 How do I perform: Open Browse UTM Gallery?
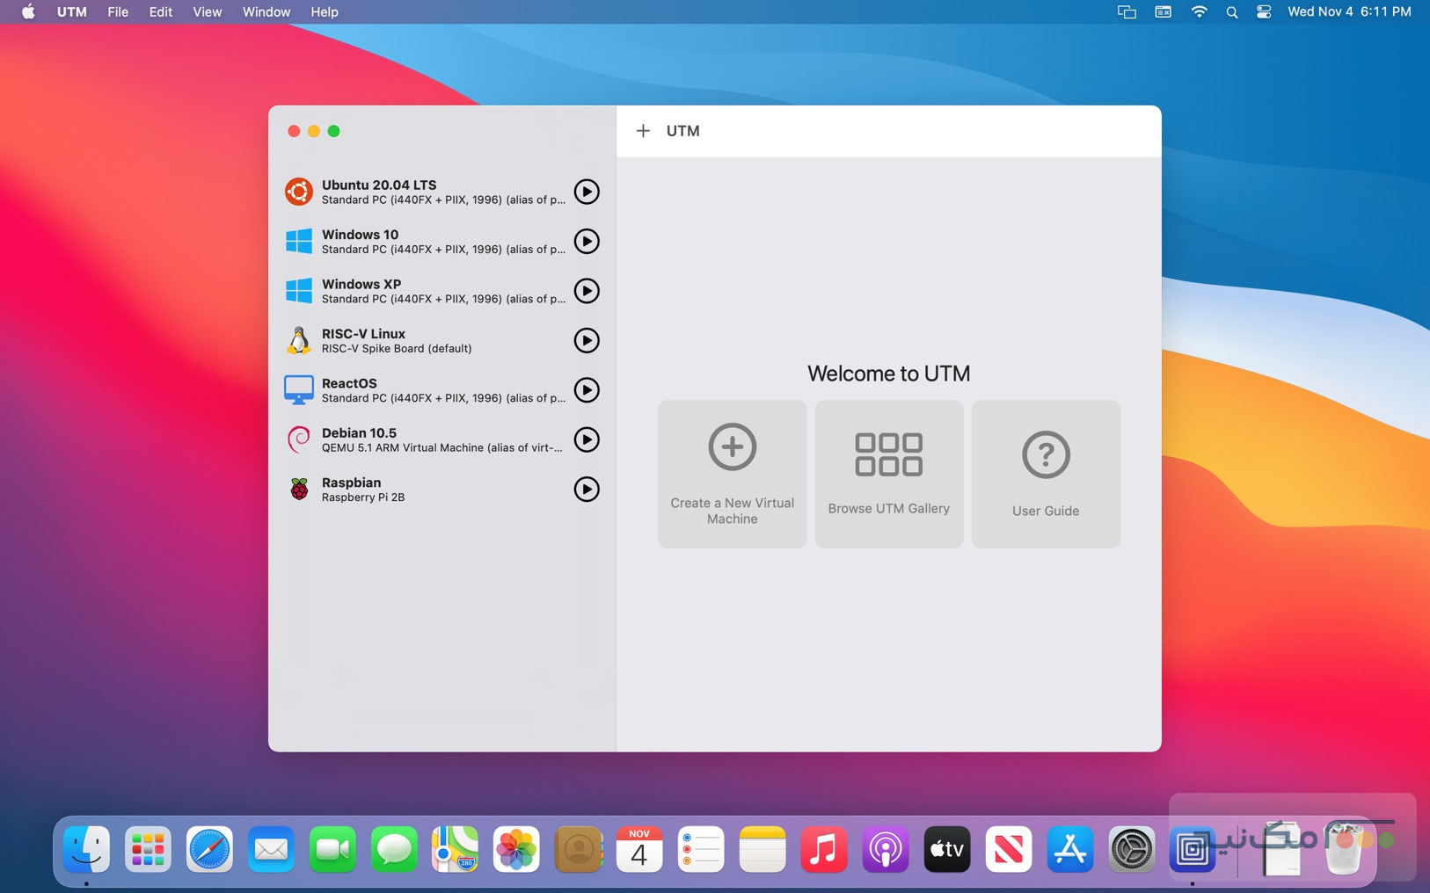click(888, 473)
